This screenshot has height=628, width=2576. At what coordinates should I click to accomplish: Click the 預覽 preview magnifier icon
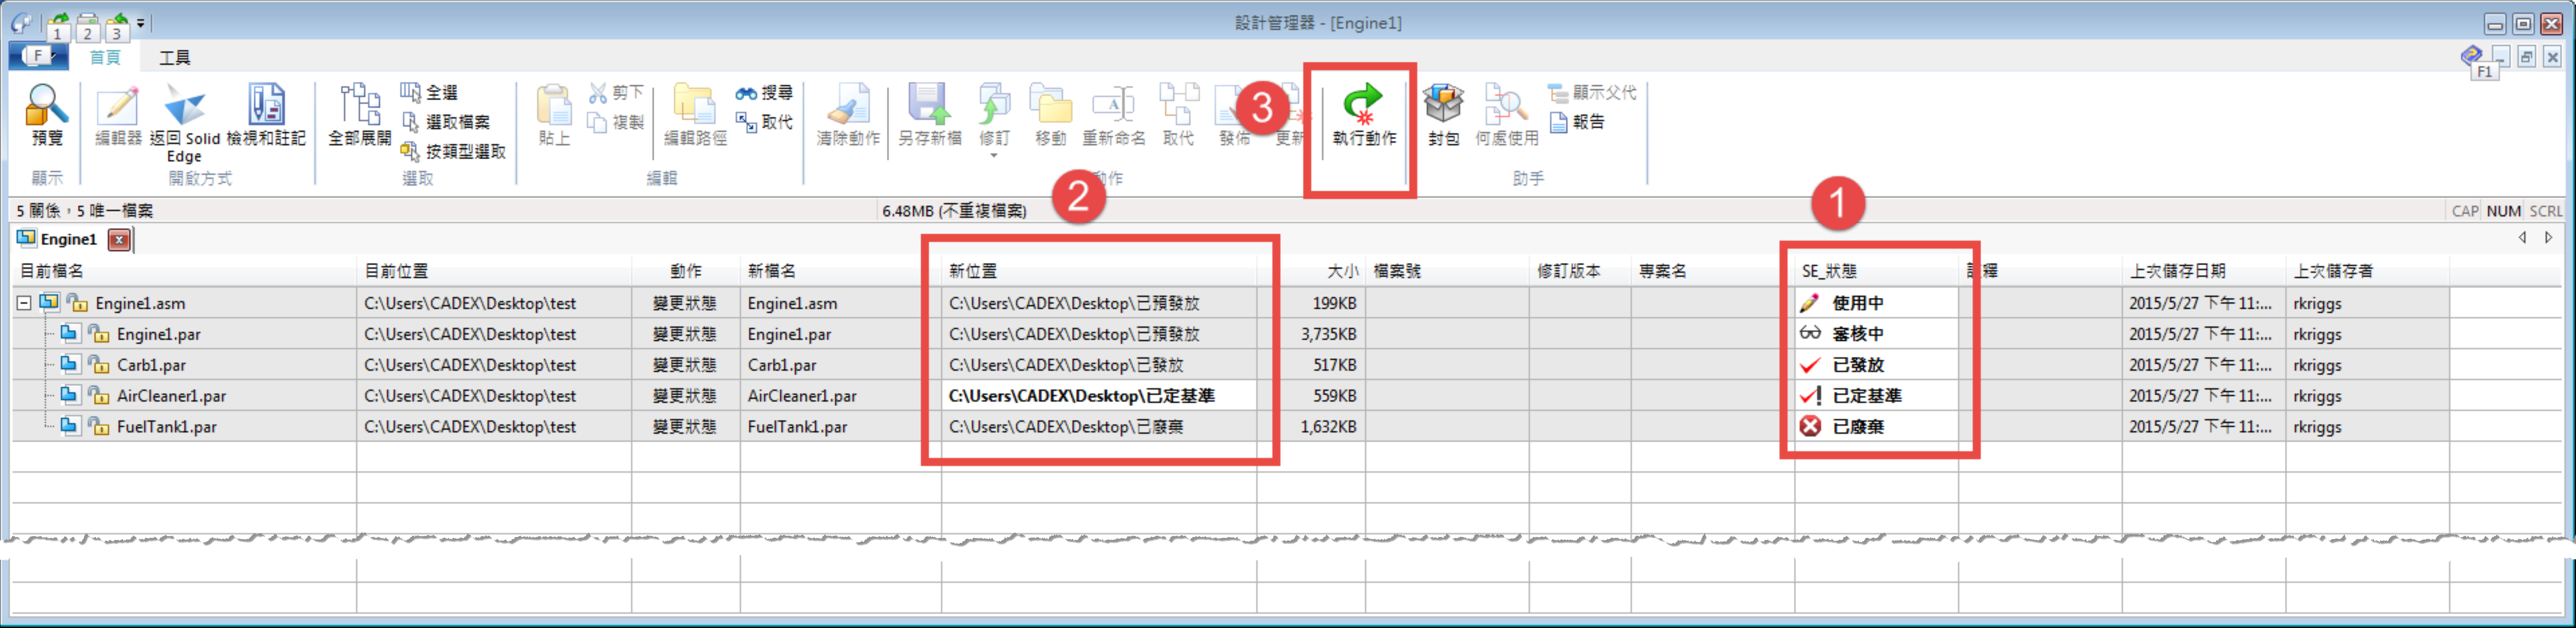click(x=46, y=104)
